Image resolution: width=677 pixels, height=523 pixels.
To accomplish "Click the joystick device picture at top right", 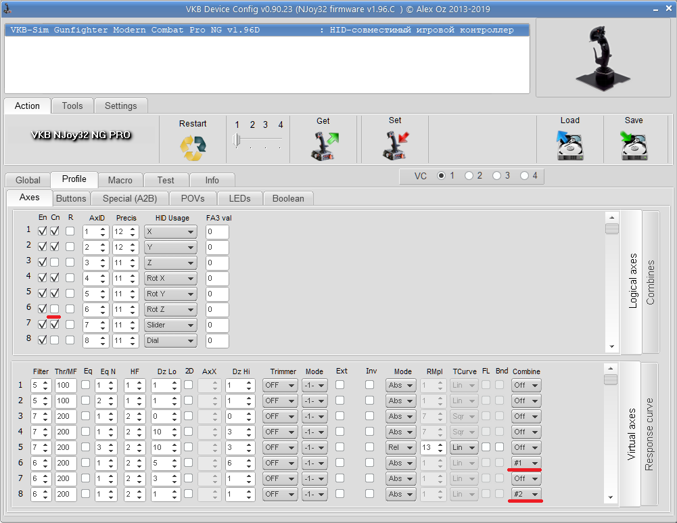I will (603, 58).
